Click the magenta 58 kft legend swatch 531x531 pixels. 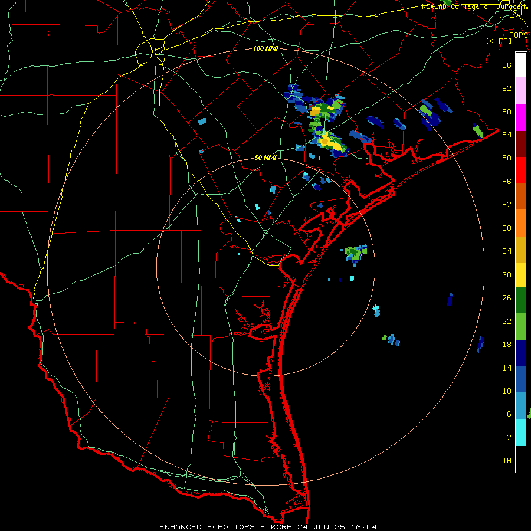coord(521,117)
